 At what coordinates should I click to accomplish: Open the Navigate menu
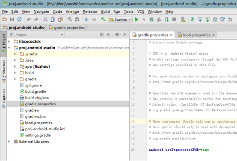tap(41, 11)
